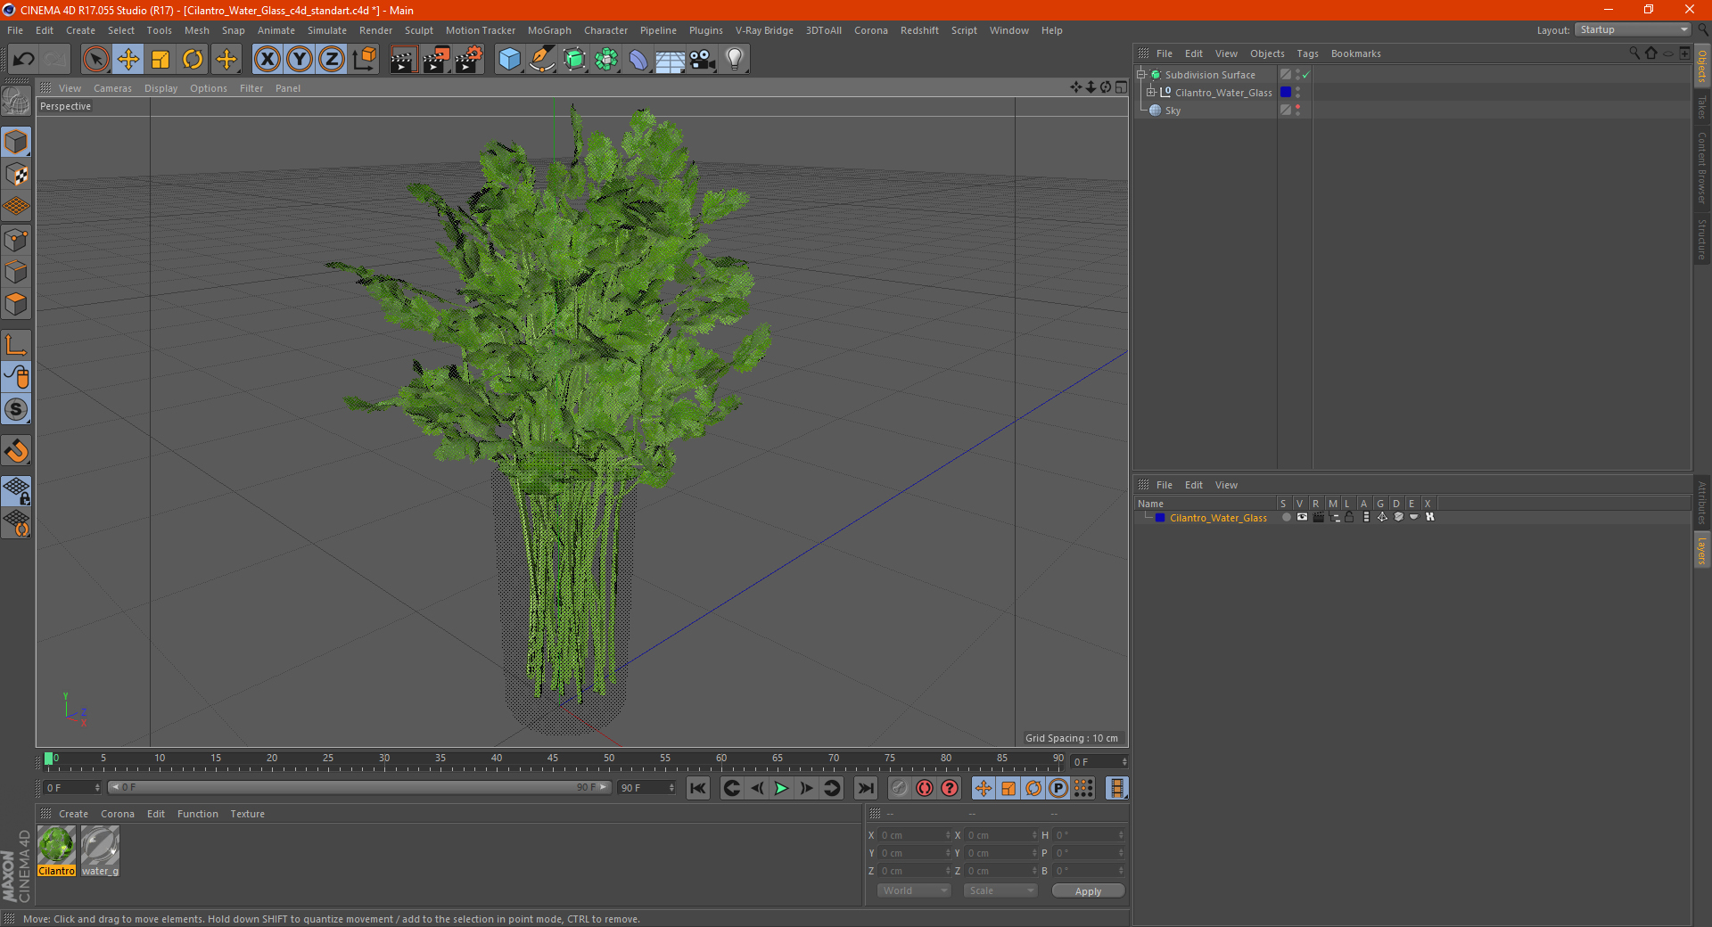Expand the Cilantro_Water_Glass object node

click(1150, 93)
